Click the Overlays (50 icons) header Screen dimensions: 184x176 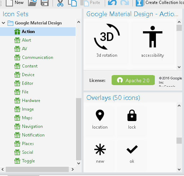click(113, 98)
